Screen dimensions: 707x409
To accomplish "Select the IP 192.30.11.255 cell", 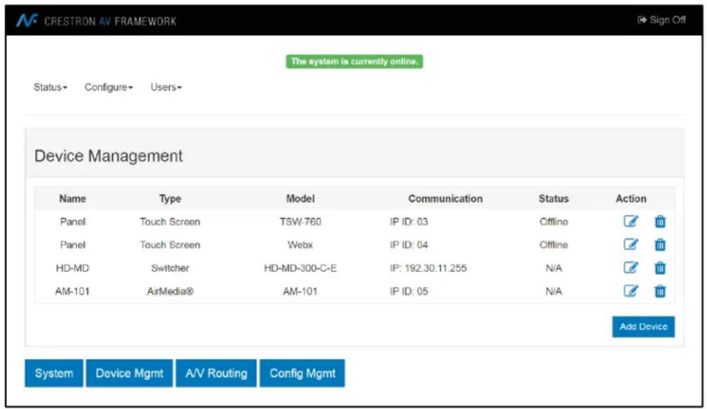I will point(428,268).
